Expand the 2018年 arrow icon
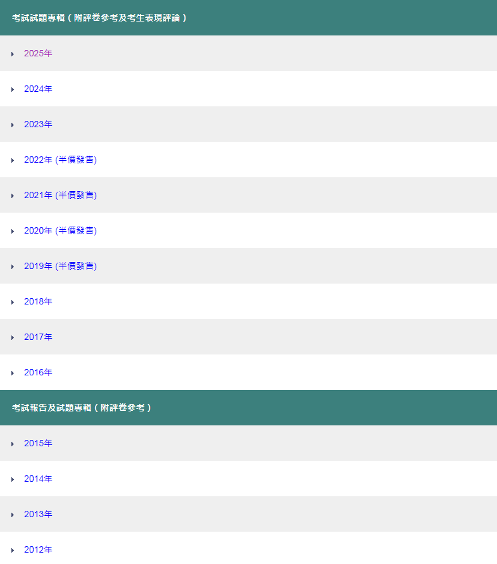The height and width of the screenshot is (564, 497). click(13, 302)
